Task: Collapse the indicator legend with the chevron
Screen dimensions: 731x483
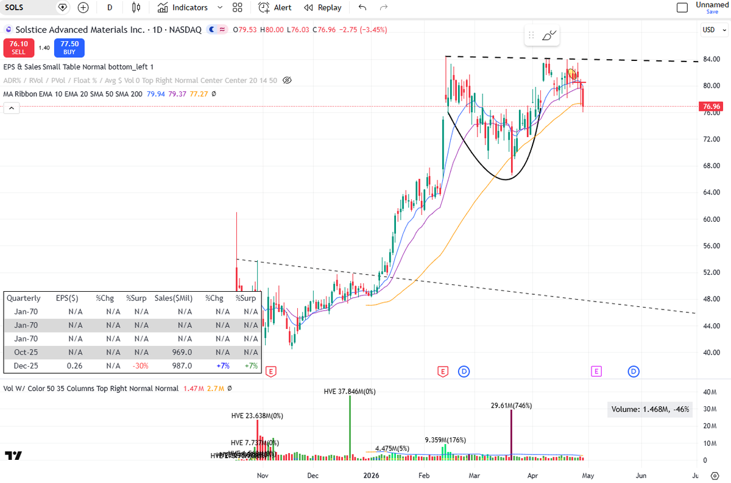Action: [11, 108]
